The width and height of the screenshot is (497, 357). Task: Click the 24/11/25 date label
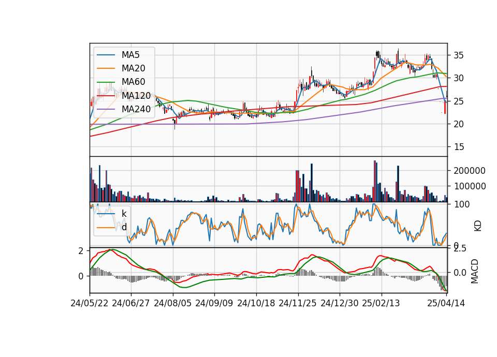coord(298,303)
